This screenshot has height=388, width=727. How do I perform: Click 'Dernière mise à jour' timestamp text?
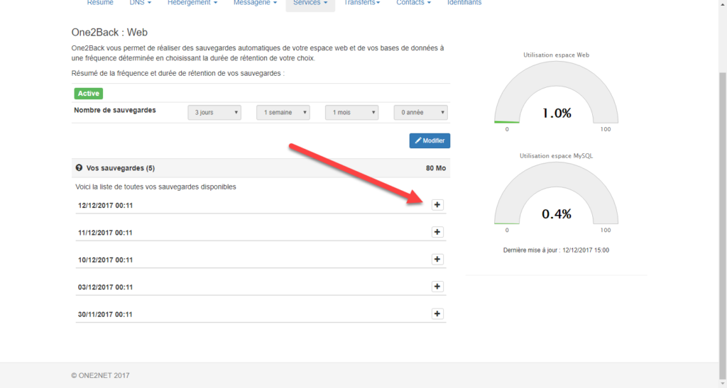557,250
